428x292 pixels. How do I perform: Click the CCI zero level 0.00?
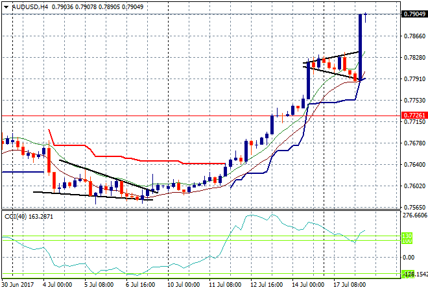pyautogui.click(x=409, y=258)
